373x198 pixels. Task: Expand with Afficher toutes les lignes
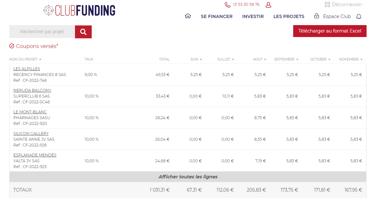click(188, 177)
